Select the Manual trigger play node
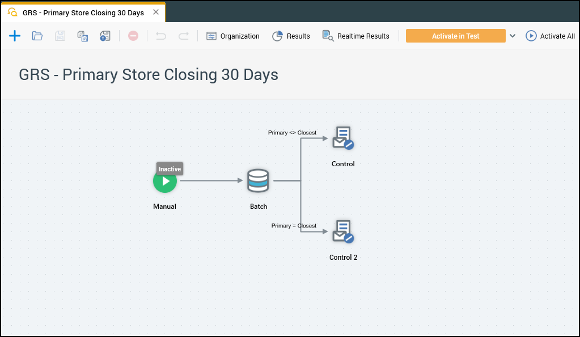The width and height of the screenshot is (580, 337). point(165,182)
